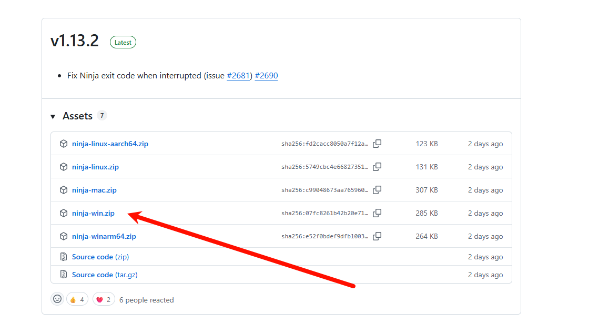Screen dimensions: 609x323
Task: Select hash text sha256:fd2cacc8050a7f12a…
Action: tap(324, 144)
